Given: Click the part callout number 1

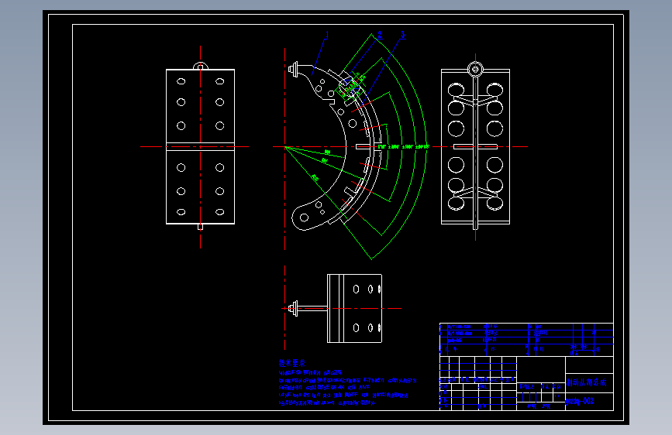Looking at the screenshot, I should point(327,35).
